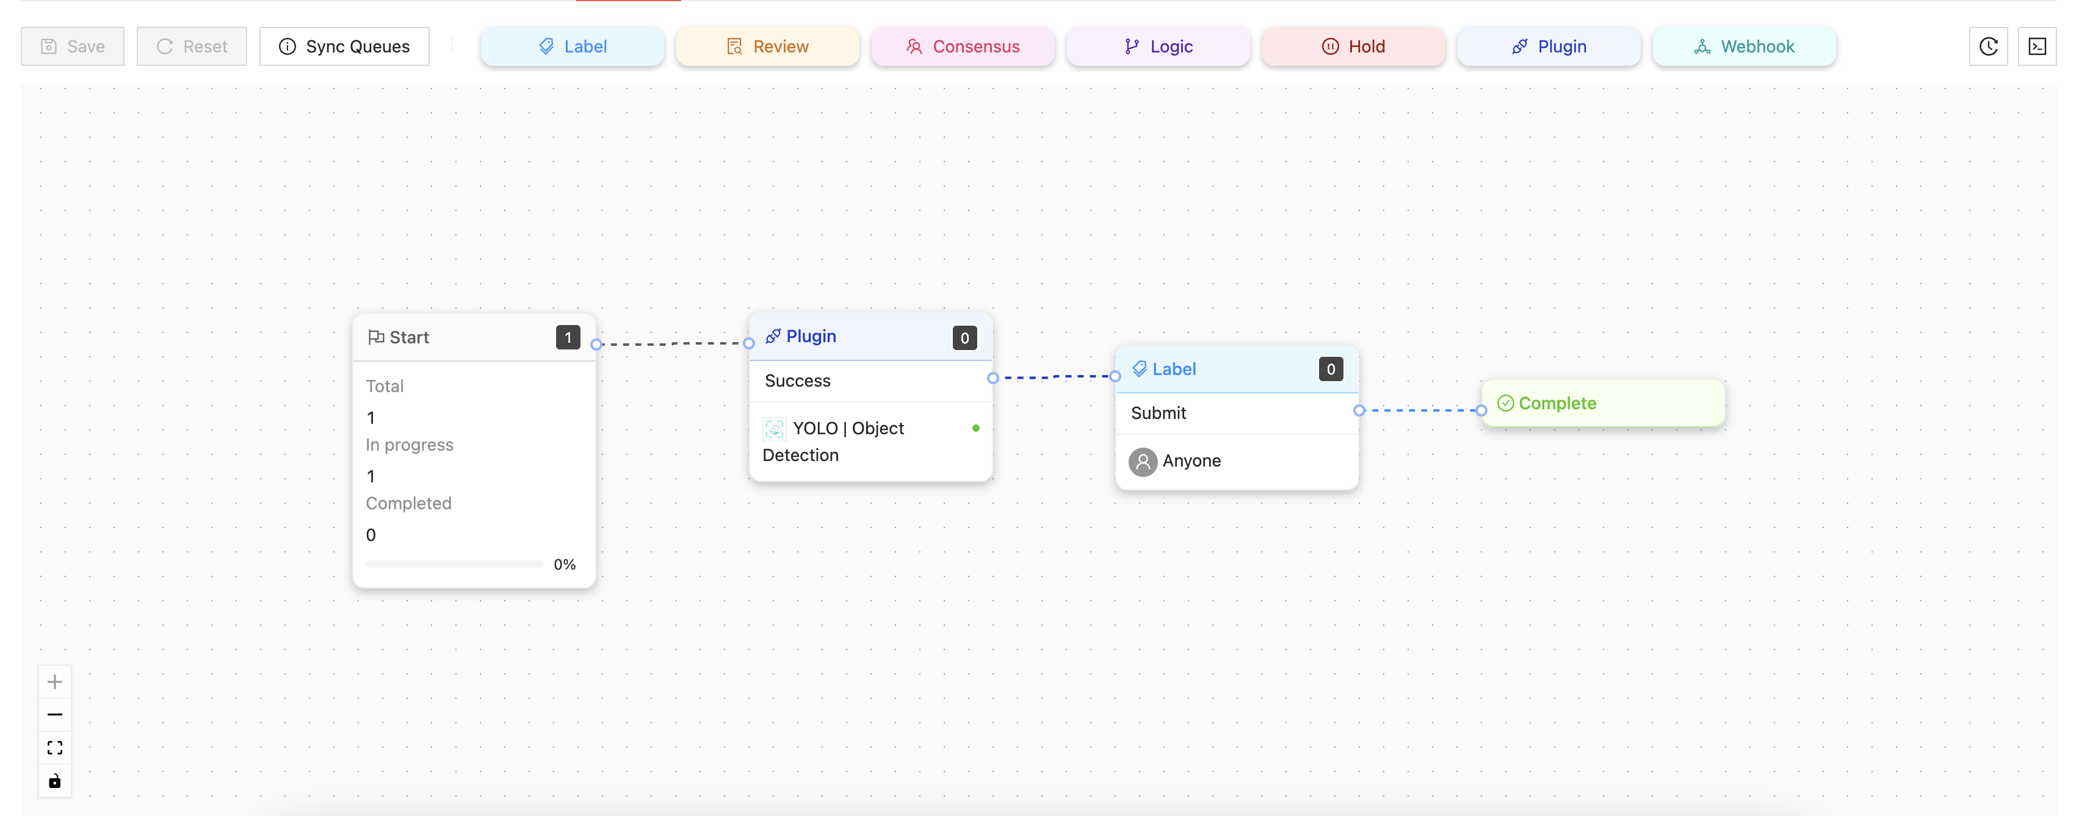
Task: Click the YOLO Object Detection plugin icon
Action: tap(774, 428)
